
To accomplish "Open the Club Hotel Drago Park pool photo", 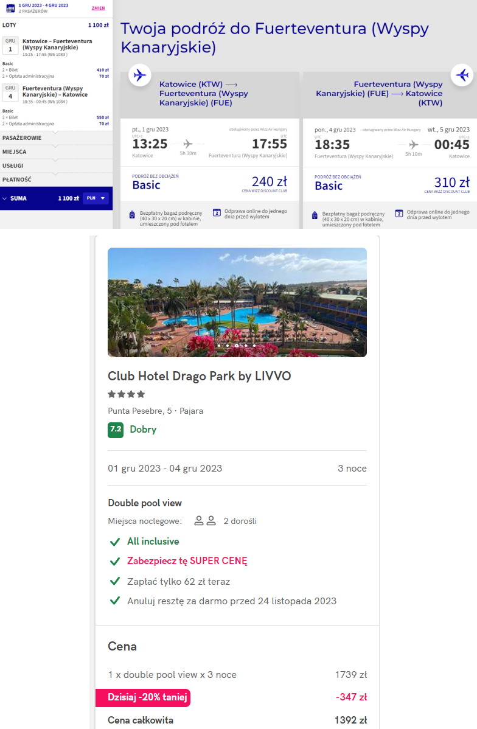I will click(237, 302).
